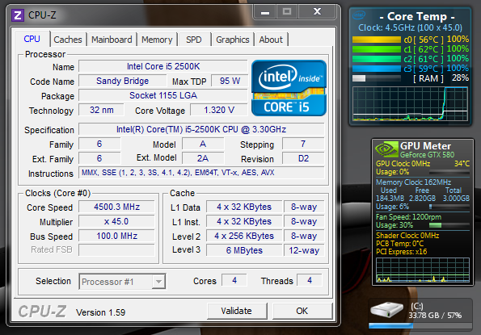The image size is (481, 335).
Task: Click the Cores count value 4
Action: point(234,280)
